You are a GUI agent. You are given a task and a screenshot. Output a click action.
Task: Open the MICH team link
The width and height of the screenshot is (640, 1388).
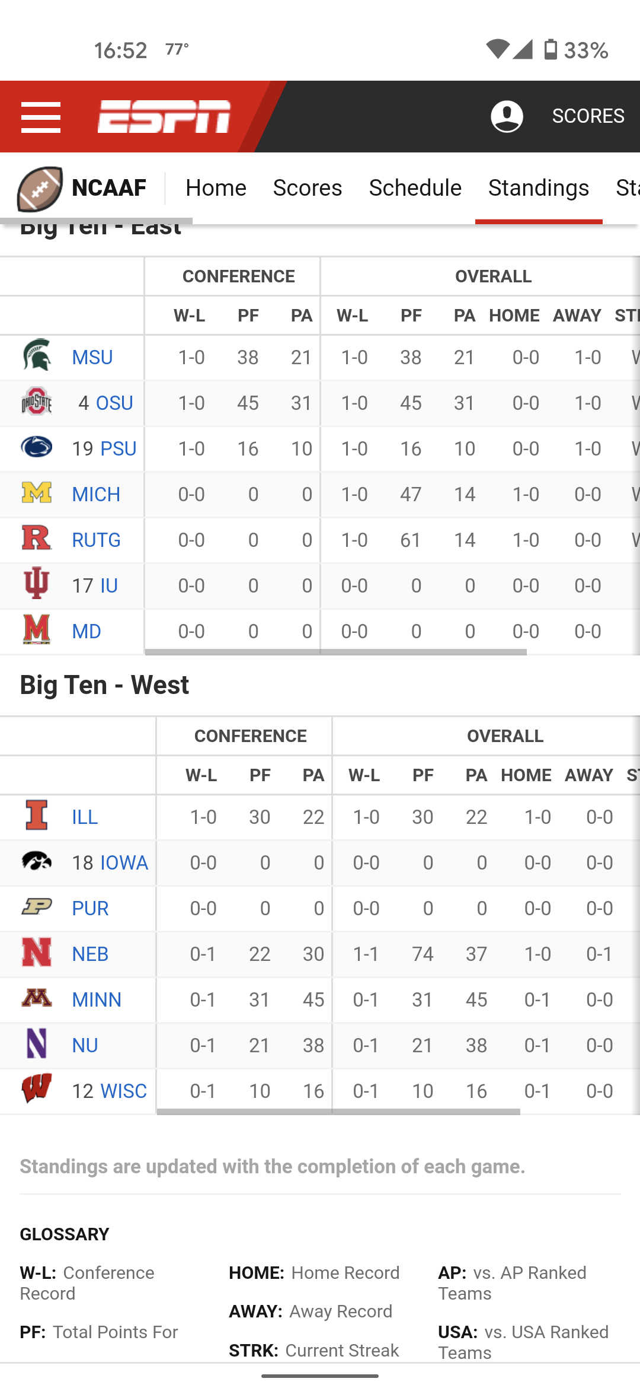96,494
